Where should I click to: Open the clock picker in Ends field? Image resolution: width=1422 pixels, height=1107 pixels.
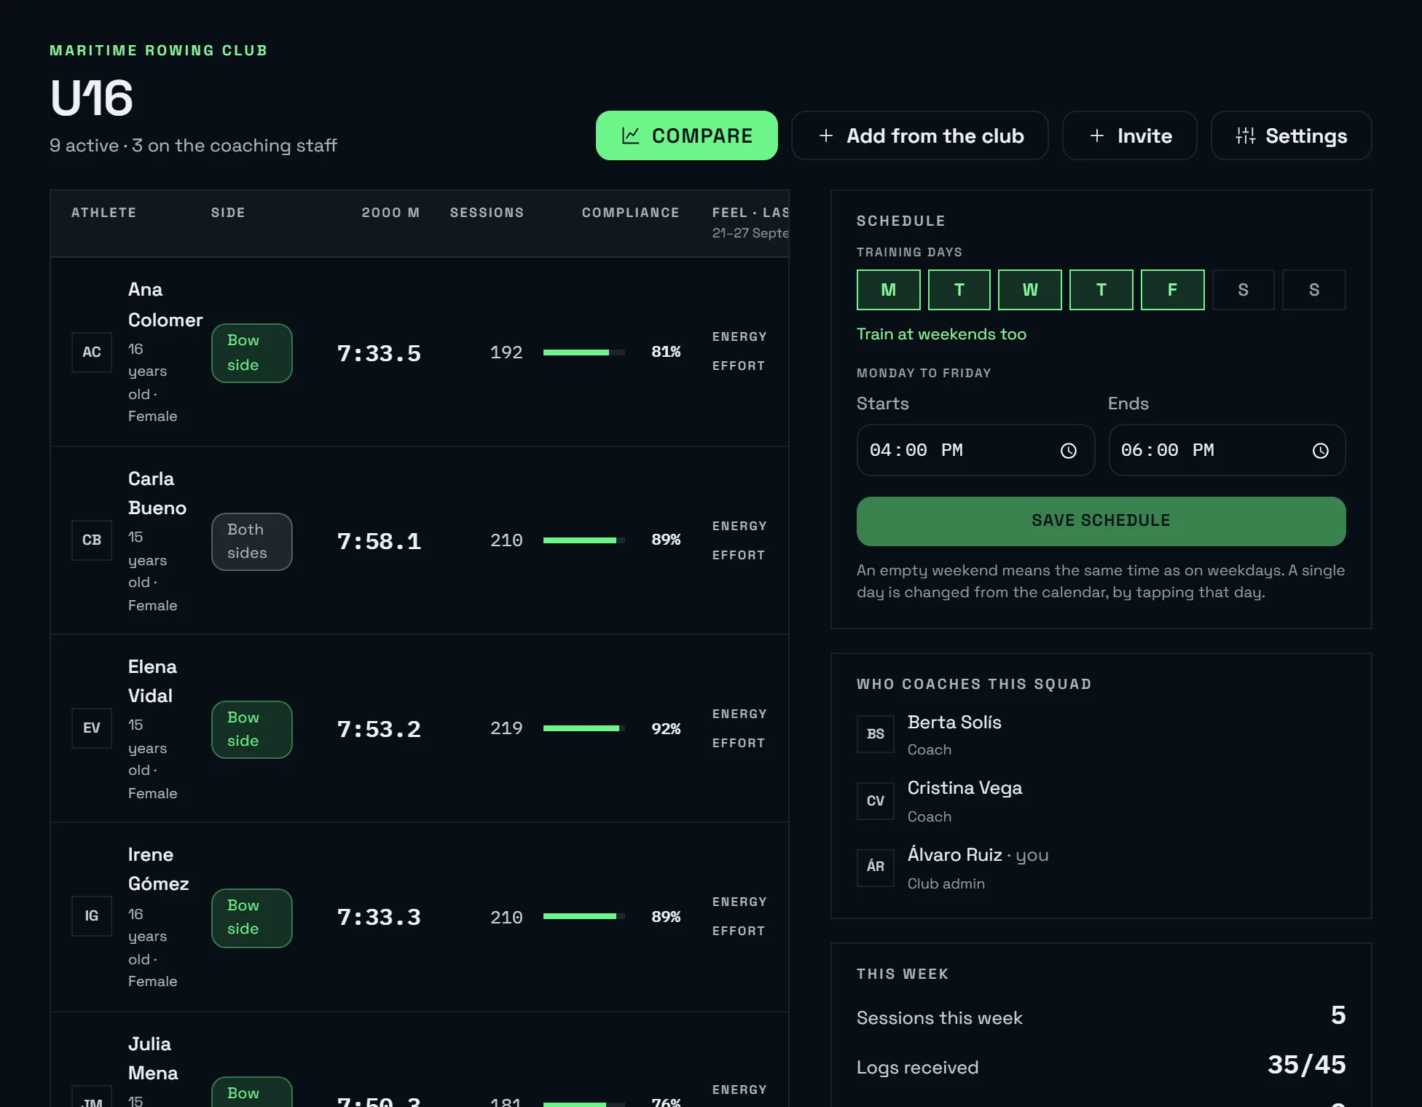(x=1320, y=451)
